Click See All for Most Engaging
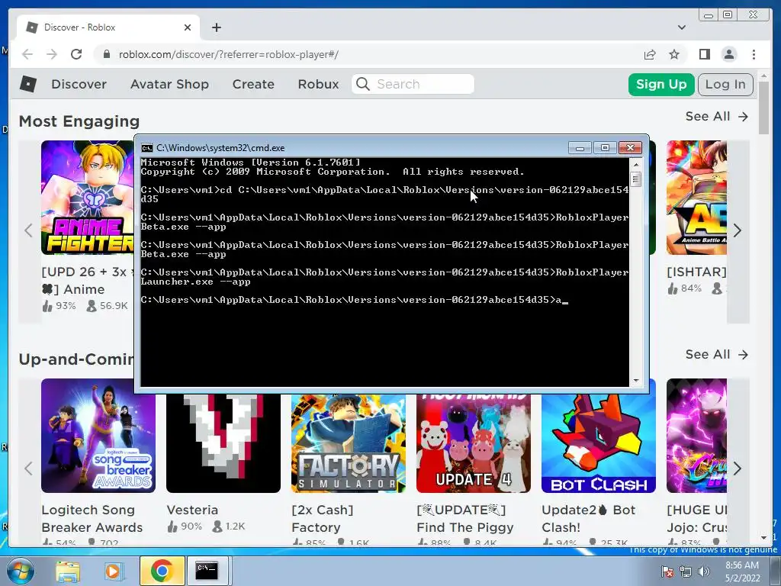Screen dimensions: 781x586 [717, 117]
